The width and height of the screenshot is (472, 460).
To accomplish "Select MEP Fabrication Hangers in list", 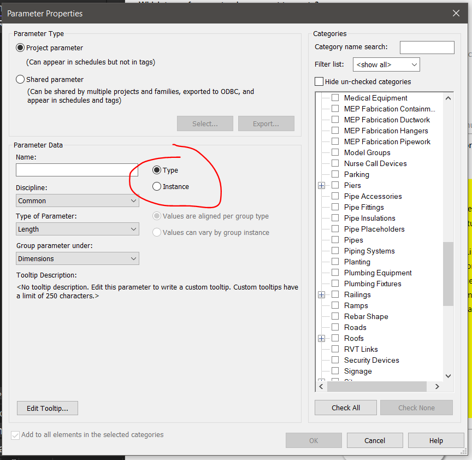I will click(386, 131).
